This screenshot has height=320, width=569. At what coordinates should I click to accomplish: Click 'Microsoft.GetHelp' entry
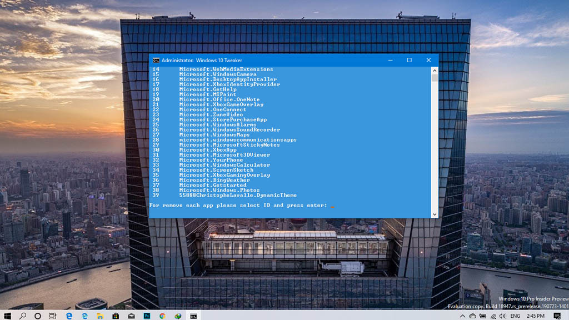pos(208,89)
